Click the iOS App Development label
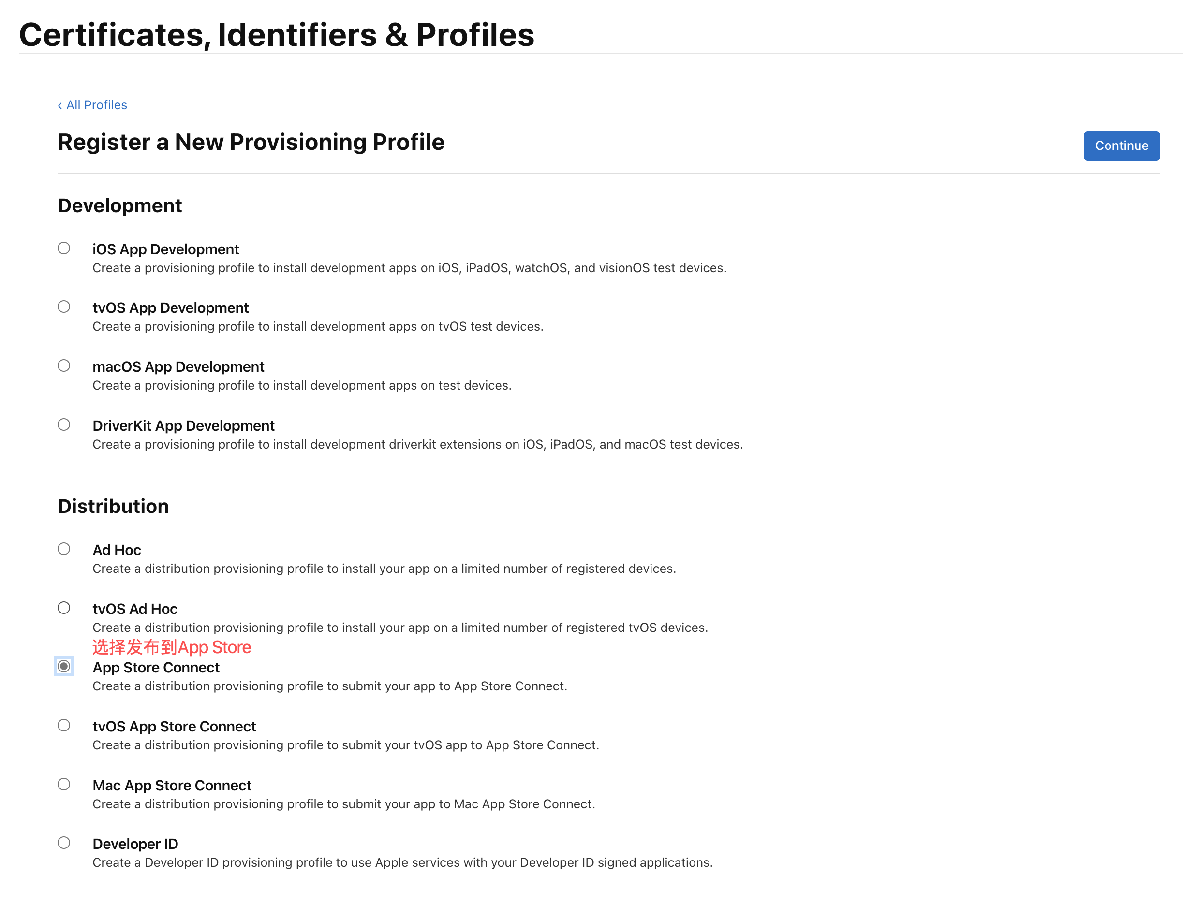Screen dimensions: 1183x905 165,249
